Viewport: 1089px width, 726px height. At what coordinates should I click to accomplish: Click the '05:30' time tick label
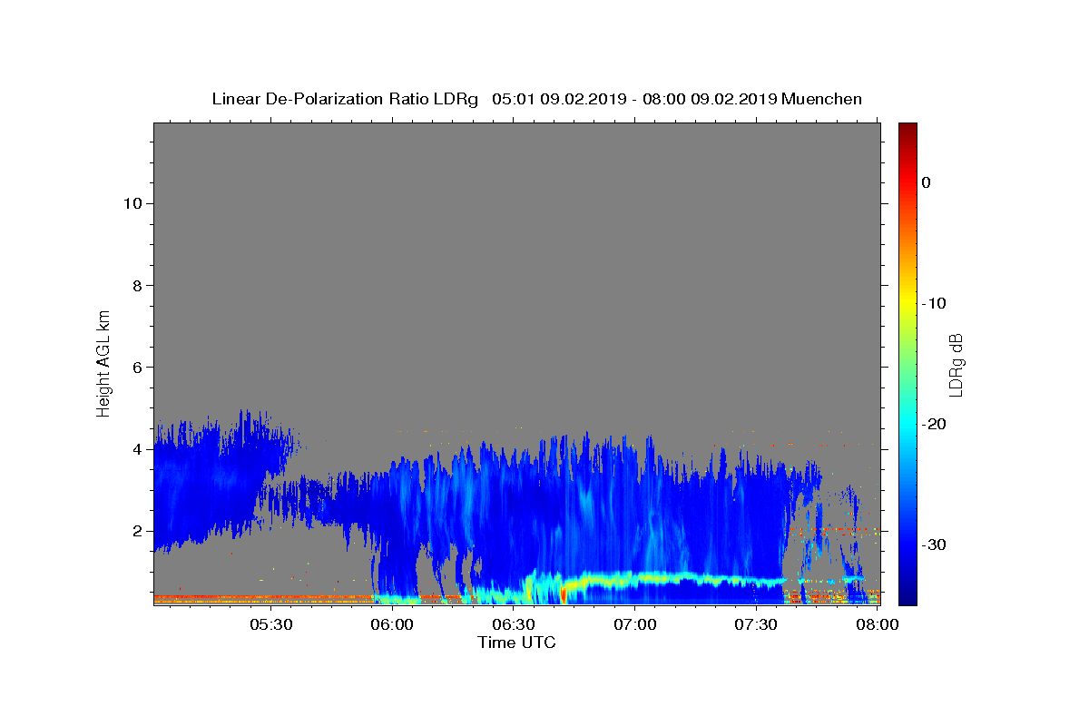[270, 624]
